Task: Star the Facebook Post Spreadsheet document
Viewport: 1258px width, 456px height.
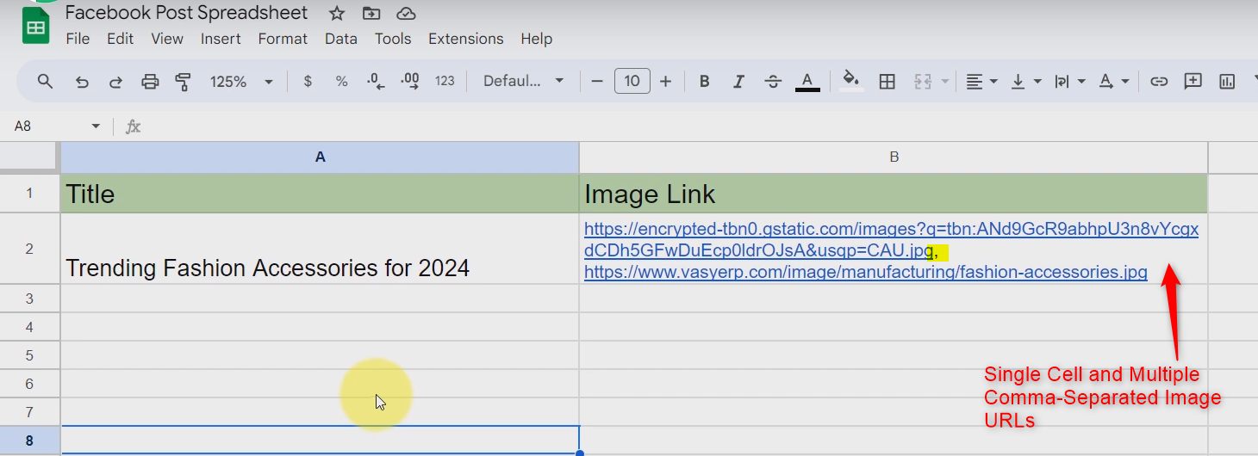Action: pyautogui.click(x=337, y=14)
